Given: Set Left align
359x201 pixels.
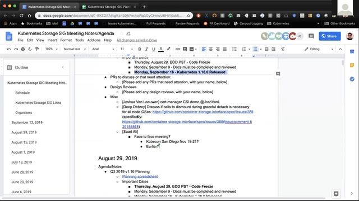Looking at the screenshot, I should tap(204, 49).
